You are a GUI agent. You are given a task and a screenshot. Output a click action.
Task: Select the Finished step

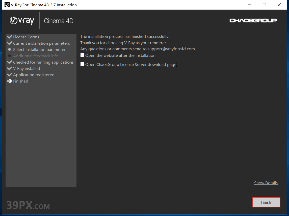point(21,81)
